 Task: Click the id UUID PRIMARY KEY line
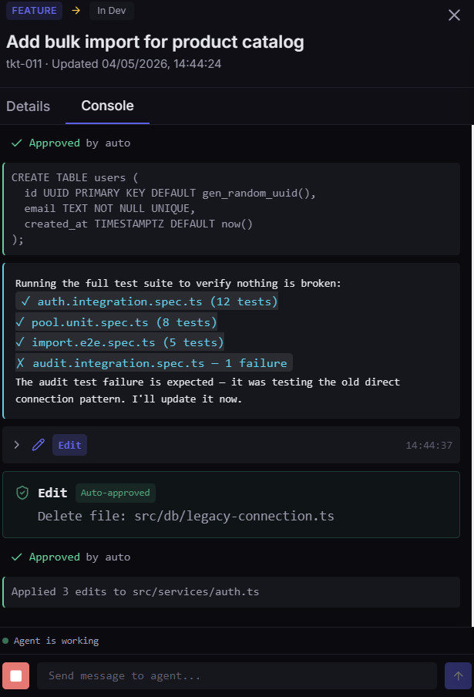170,193
